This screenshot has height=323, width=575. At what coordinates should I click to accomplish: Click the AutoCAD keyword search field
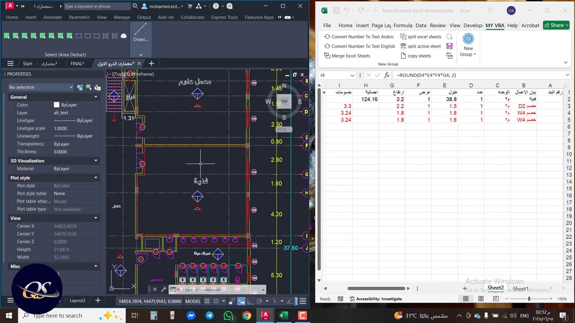97,6
